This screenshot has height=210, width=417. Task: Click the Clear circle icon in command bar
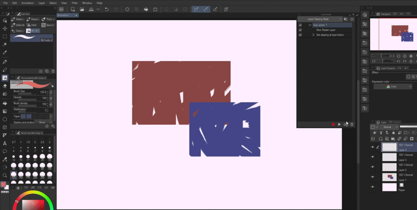coord(127,9)
